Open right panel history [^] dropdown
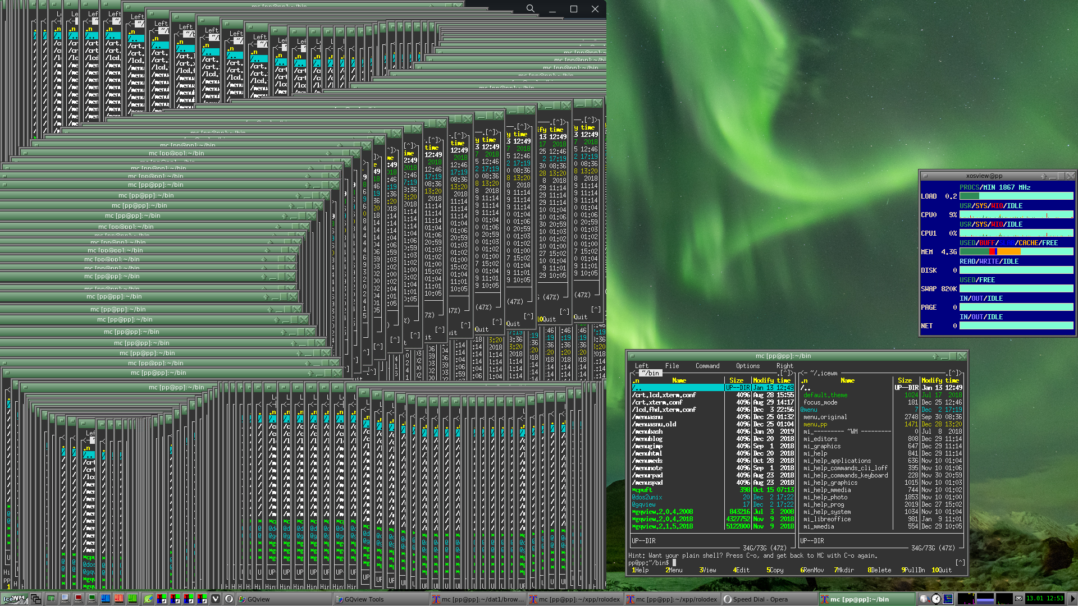 [x=952, y=373]
